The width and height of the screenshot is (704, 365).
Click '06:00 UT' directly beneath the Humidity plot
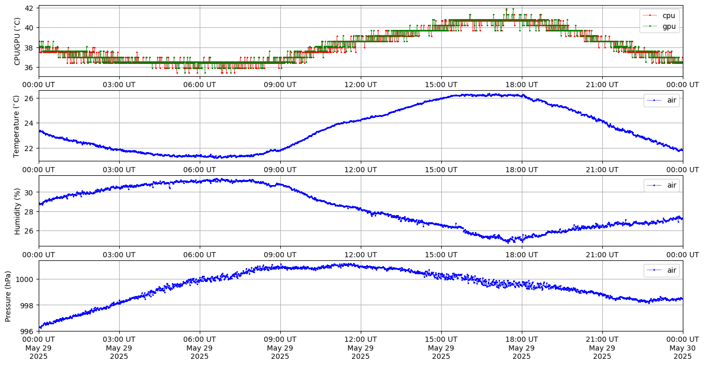pyautogui.click(x=200, y=255)
